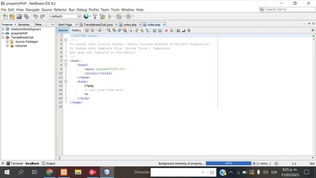316x178 pixels.
Task: Click the cylinder icon at editor toolbar end
Action: pyautogui.click(x=189, y=31)
